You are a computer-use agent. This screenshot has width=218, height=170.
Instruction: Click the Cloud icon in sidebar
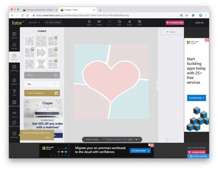click(14, 114)
